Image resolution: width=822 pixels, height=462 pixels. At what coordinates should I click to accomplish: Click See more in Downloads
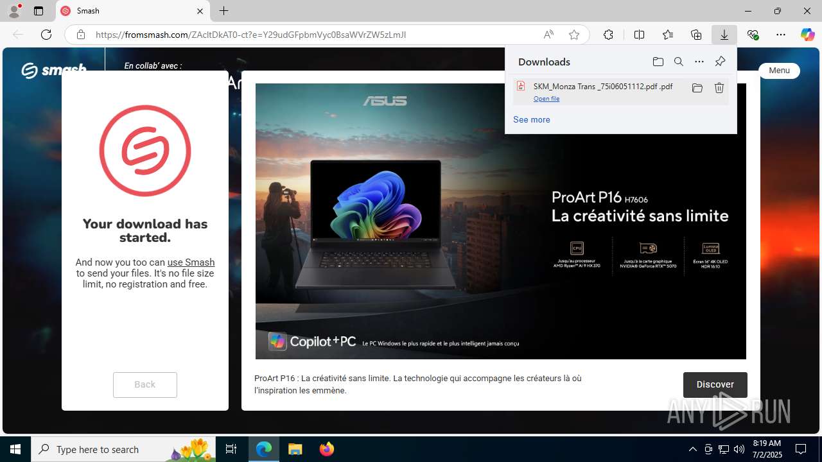coord(531,119)
